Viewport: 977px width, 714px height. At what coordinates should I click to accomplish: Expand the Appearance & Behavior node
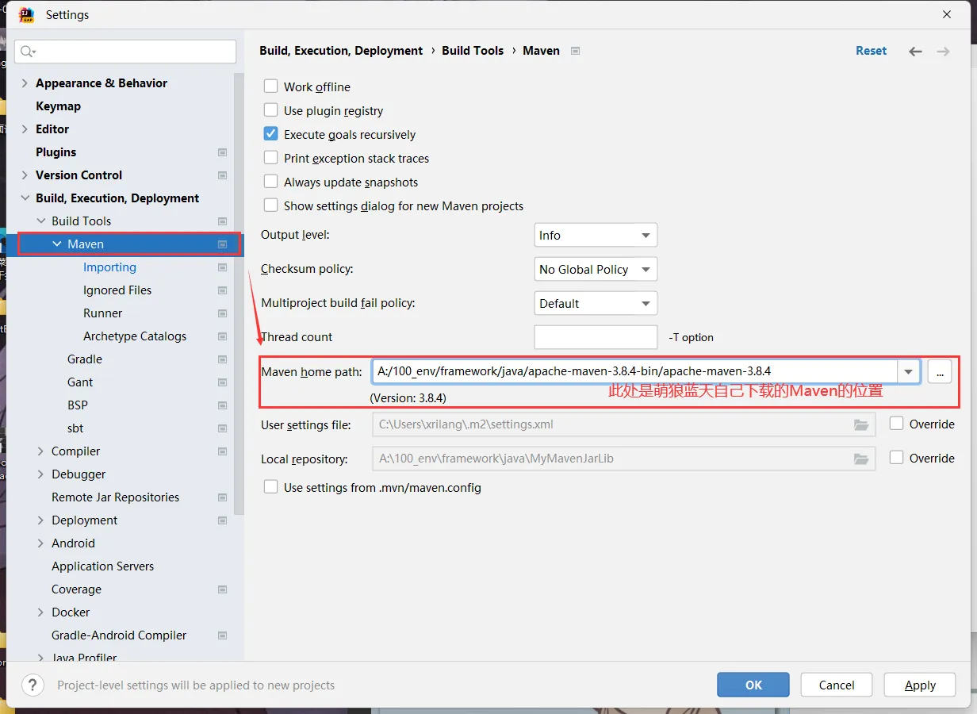pos(25,83)
